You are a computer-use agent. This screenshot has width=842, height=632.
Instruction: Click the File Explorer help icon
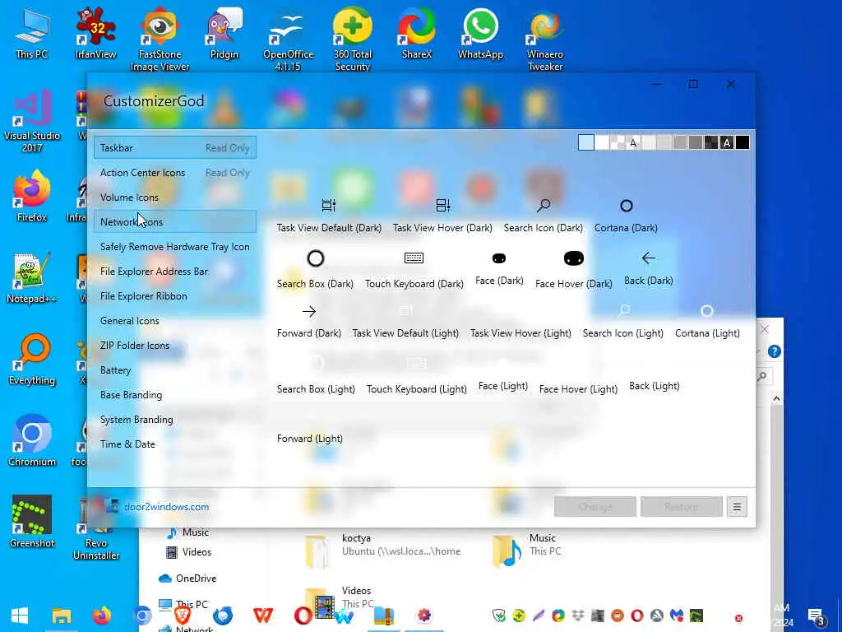pyautogui.click(x=774, y=351)
